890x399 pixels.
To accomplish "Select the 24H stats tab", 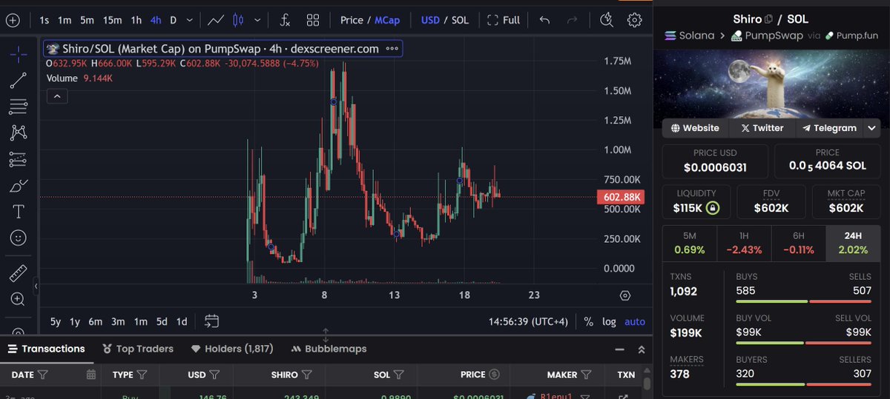I will [853, 244].
